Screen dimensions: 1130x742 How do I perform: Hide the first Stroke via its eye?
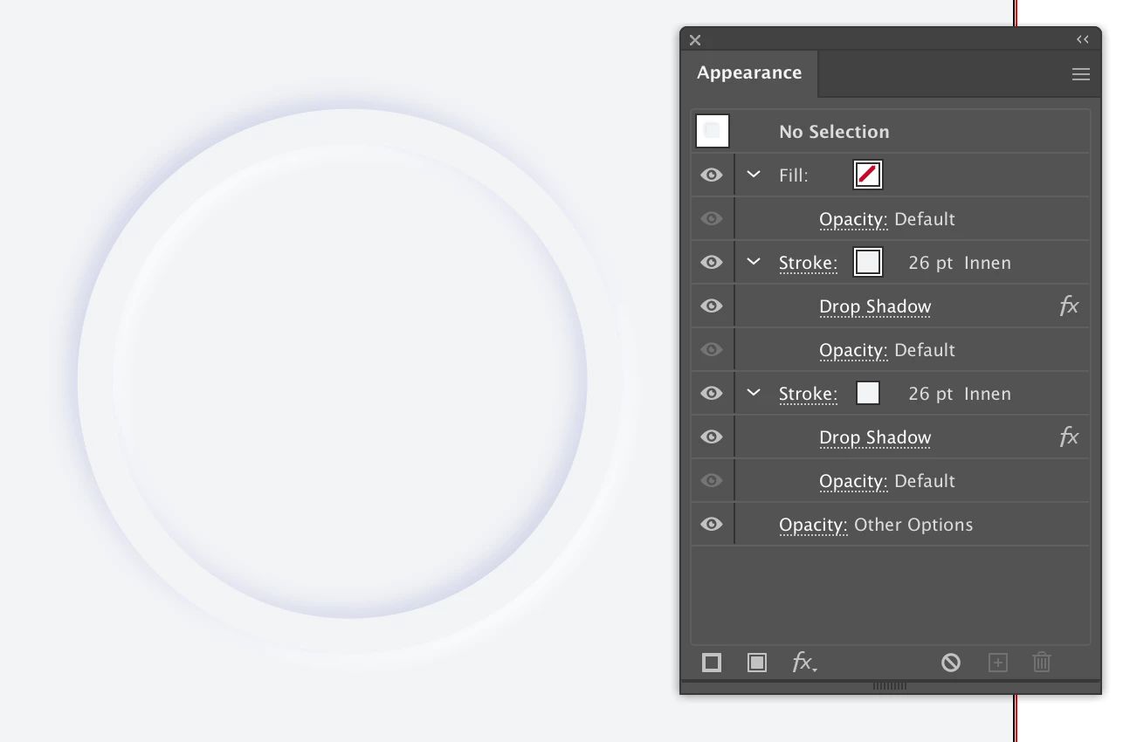[x=712, y=263]
